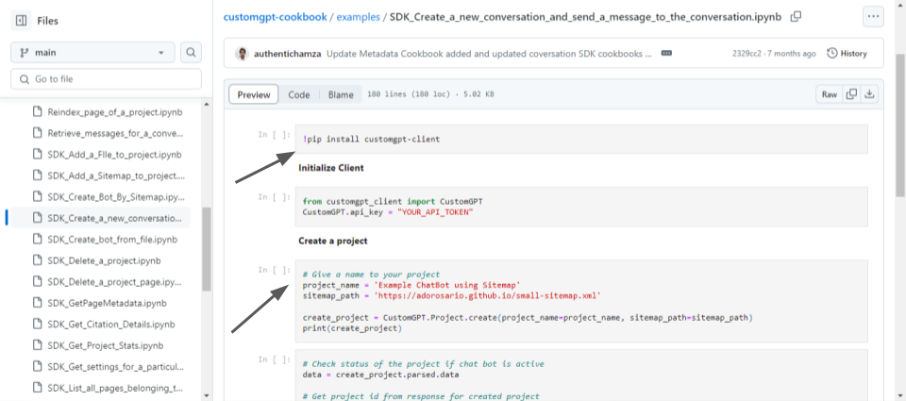906x401 pixels.
Task: Open authentichamza author profile link
Action: coord(288,53)
